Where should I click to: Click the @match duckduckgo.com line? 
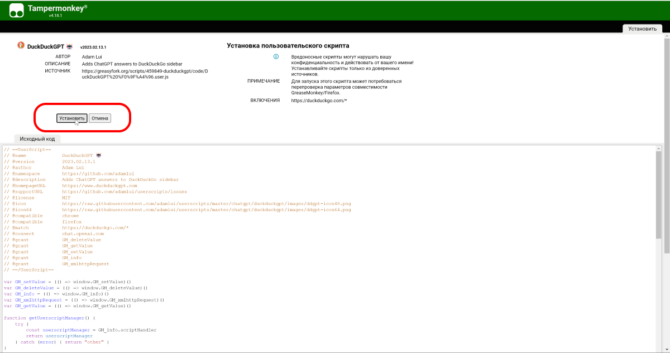coord(66,228)
